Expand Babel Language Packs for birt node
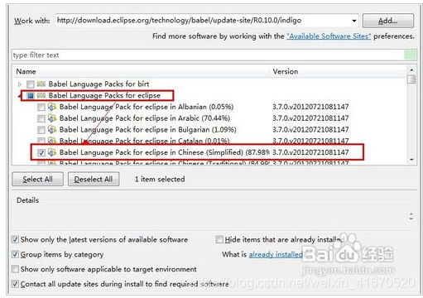The image size is (423, 298). (x=19, y=84)
